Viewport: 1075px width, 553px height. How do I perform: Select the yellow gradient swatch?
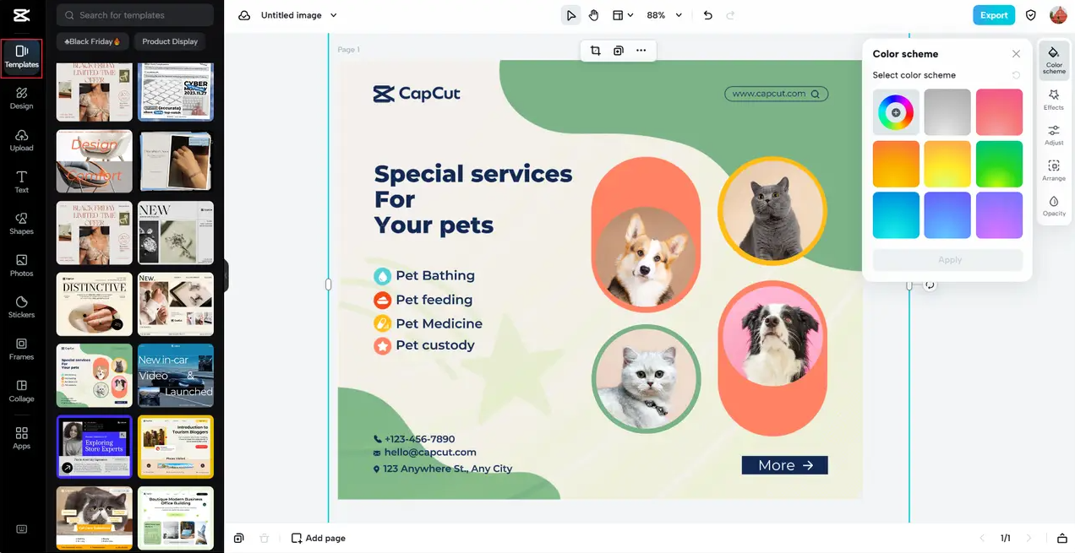coord(947,164)
